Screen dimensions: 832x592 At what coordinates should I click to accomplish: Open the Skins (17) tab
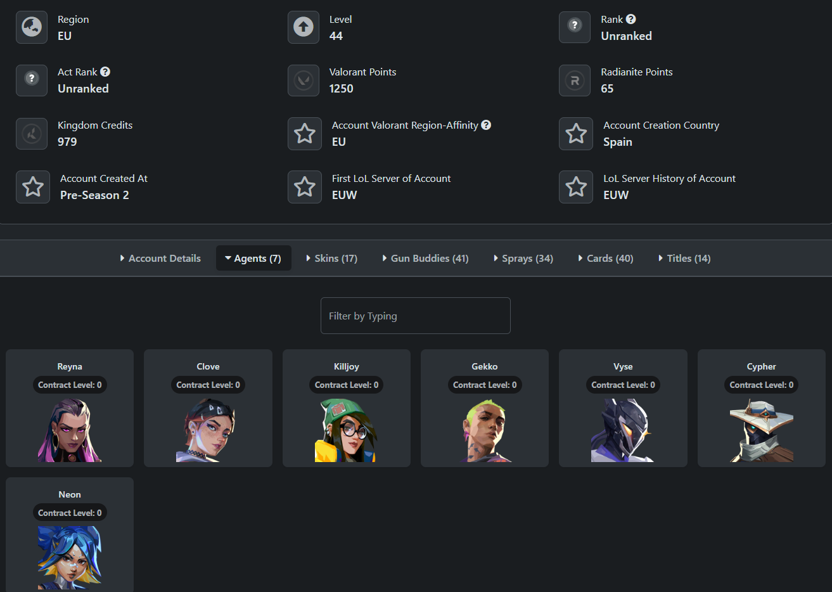pos(331,258)
